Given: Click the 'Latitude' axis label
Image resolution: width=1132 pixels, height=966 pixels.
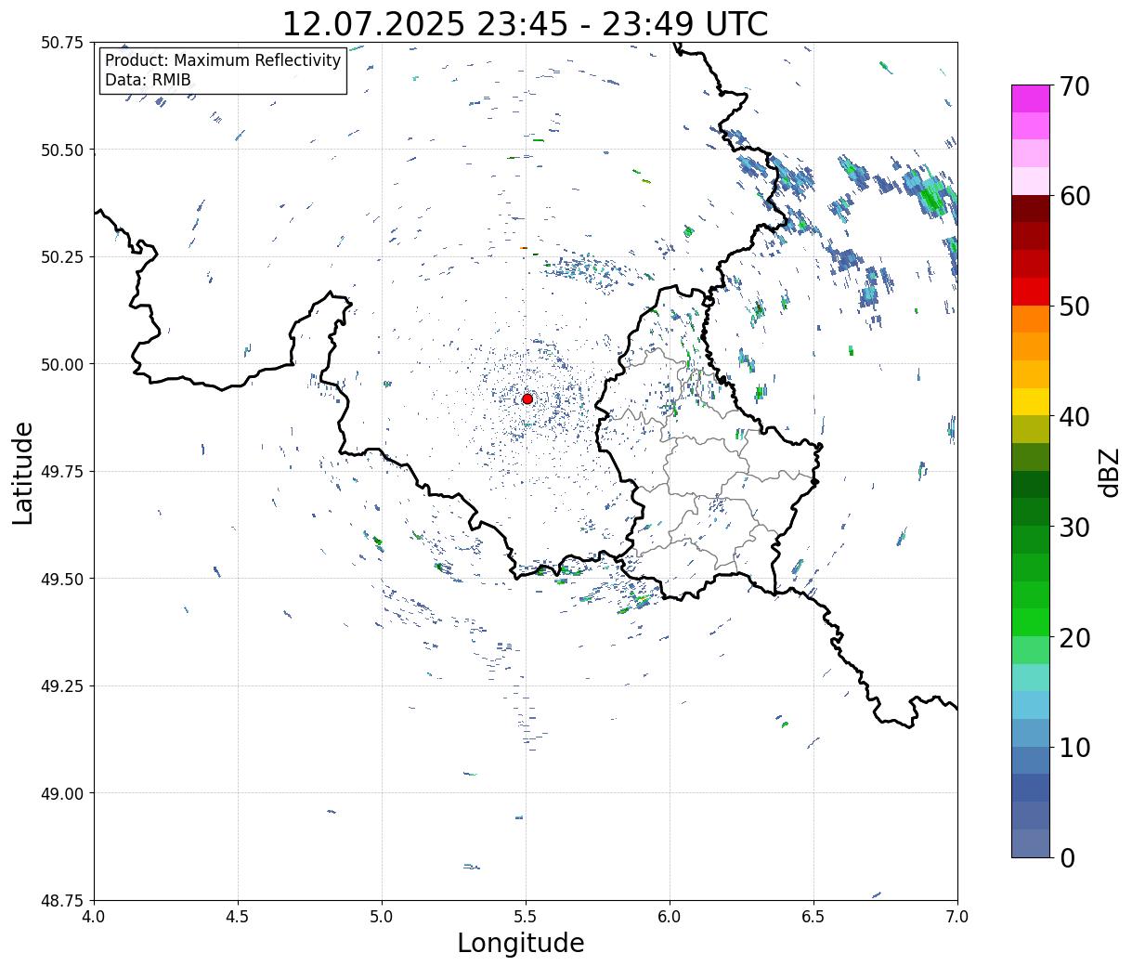Looking at the screenshot, I should click(x=23, y=472).
